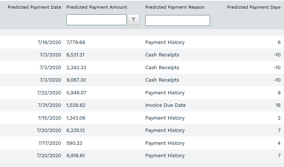Select the 7/31/2020 date cell
Screen dimensions: 284x167
coord(49,105)
